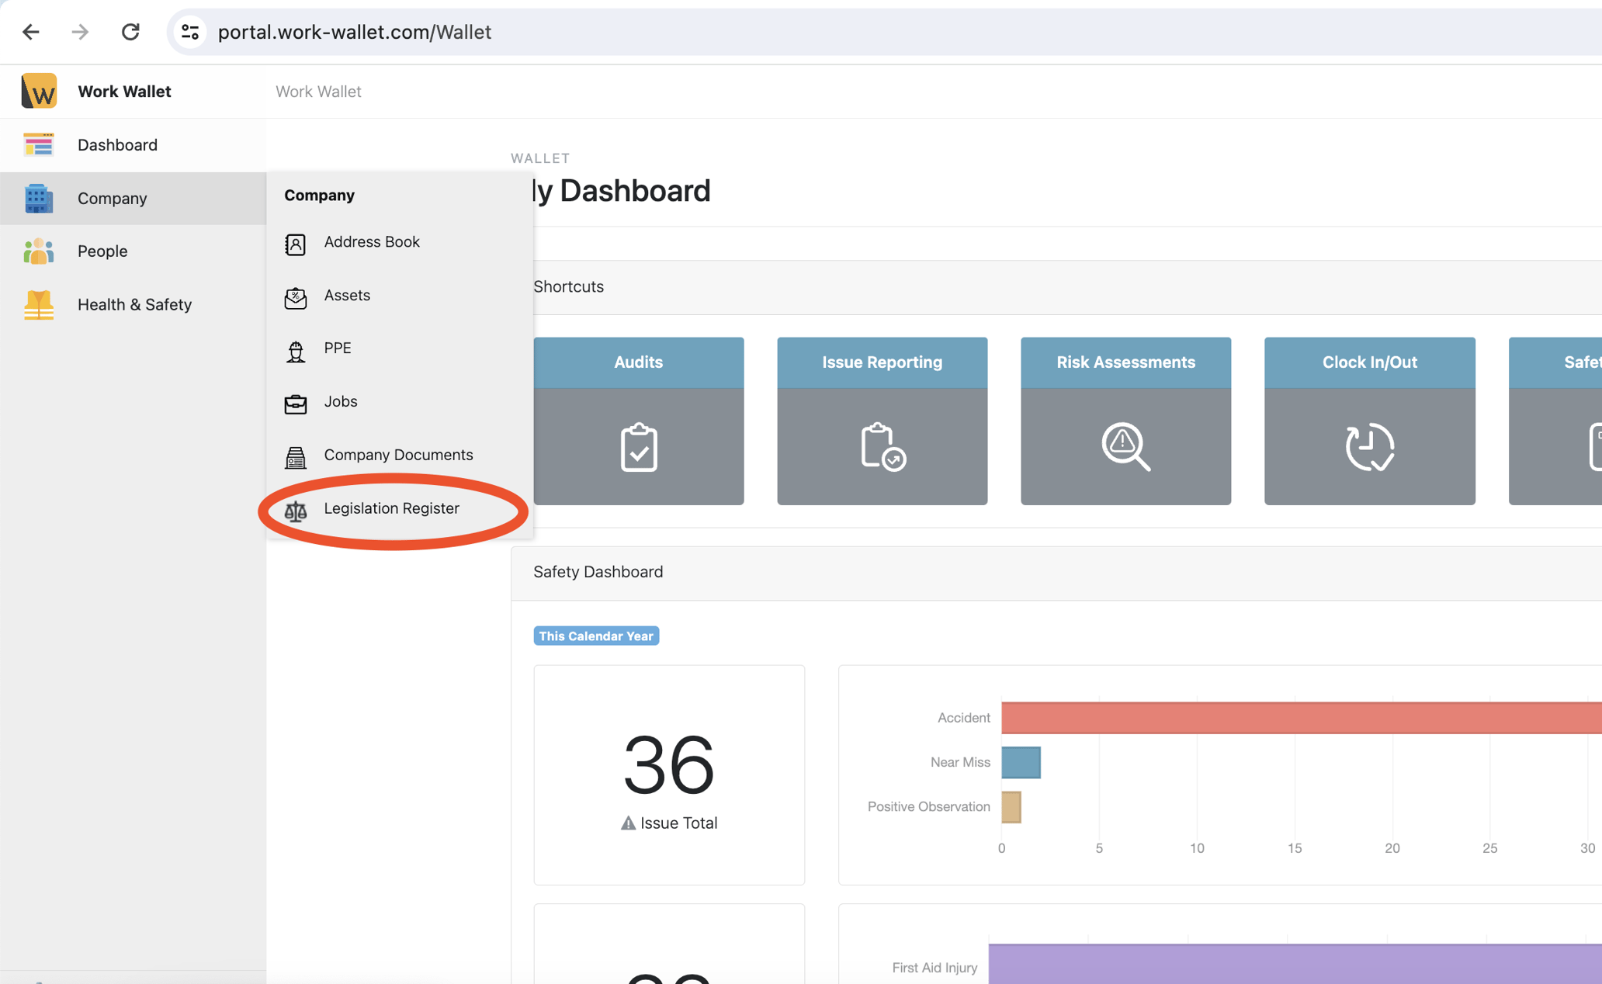Click the Work Wallet logo icon
The width and height of the screenshot is (1602, 984).
pos(39,91)
